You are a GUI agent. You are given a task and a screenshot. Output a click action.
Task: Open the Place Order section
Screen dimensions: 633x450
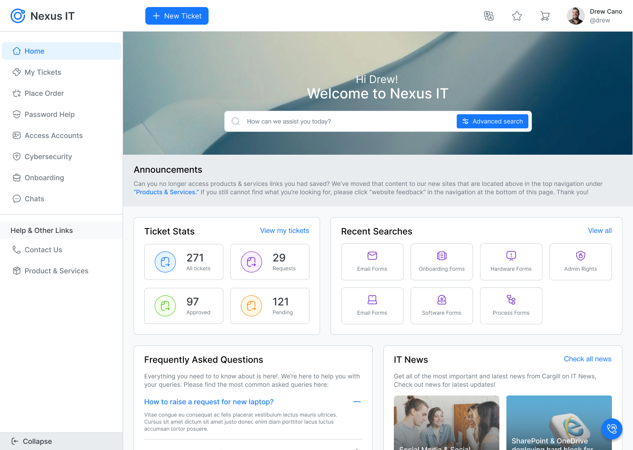tap(44, 93)
